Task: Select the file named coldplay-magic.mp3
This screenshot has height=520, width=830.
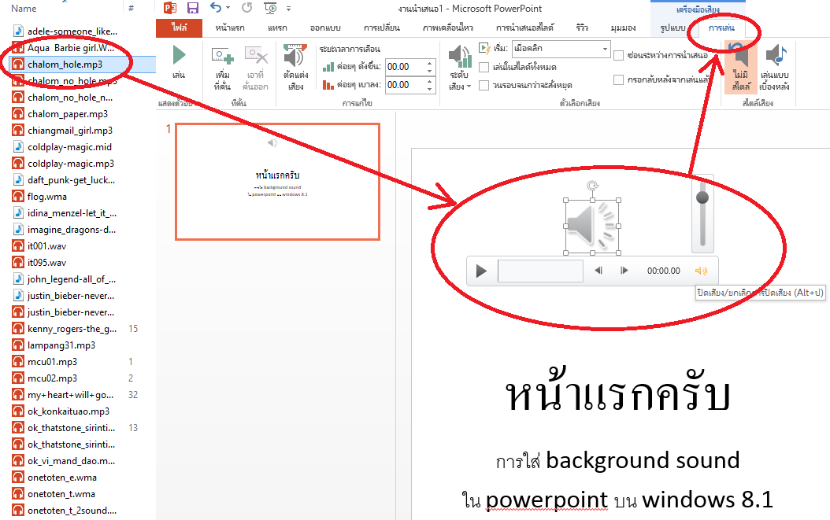Action: [71, 164]
